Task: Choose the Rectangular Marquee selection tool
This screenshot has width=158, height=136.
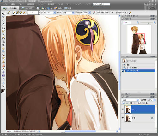Action: [x=3, y=28]
